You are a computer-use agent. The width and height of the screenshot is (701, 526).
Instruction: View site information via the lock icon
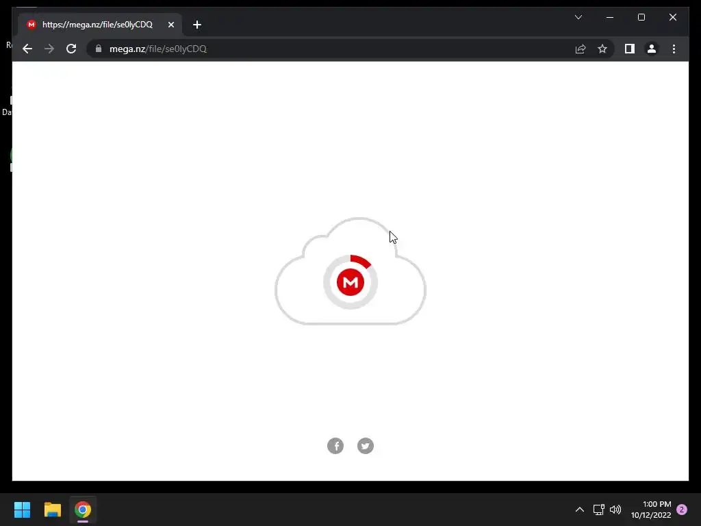pyautogui.click(x=99, y=49)
